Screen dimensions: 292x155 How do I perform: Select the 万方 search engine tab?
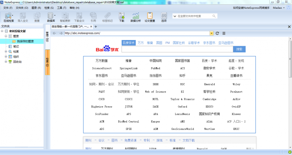[141, 43]
